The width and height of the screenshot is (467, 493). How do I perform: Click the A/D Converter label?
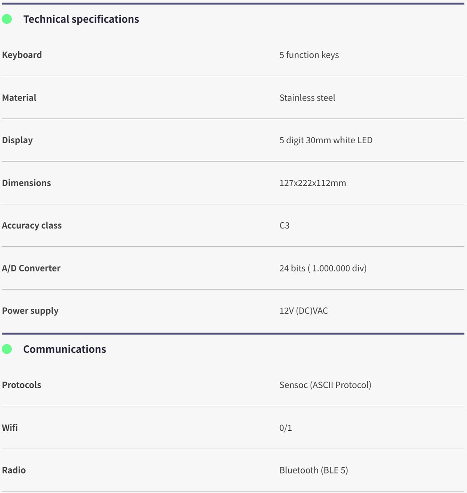point(31,268)
